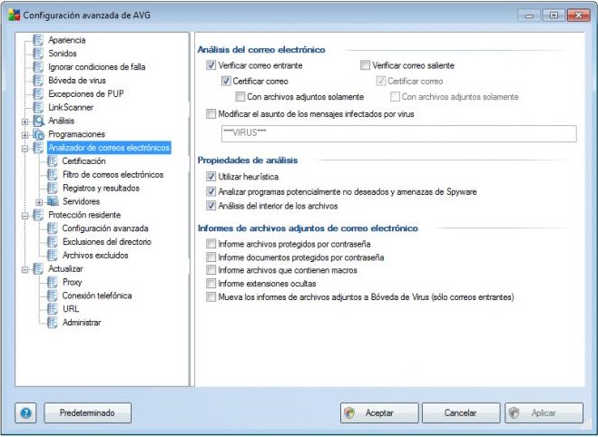Collapse Analizador de correos electrónicos node

[x=25, y=149]
